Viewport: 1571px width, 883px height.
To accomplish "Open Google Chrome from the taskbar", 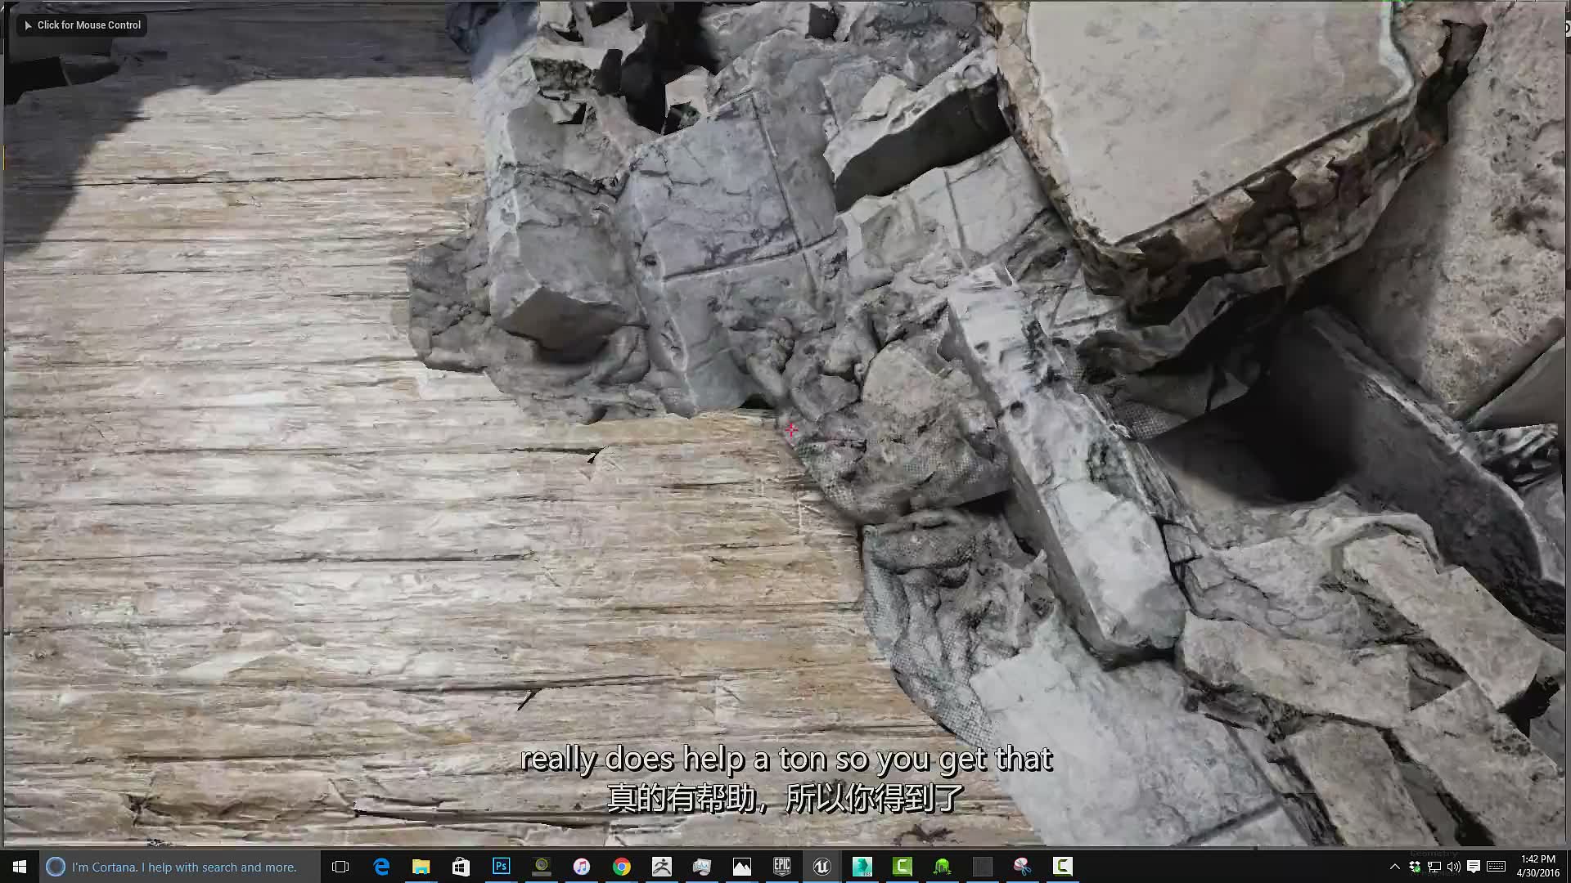I will [x=622, y=867].
